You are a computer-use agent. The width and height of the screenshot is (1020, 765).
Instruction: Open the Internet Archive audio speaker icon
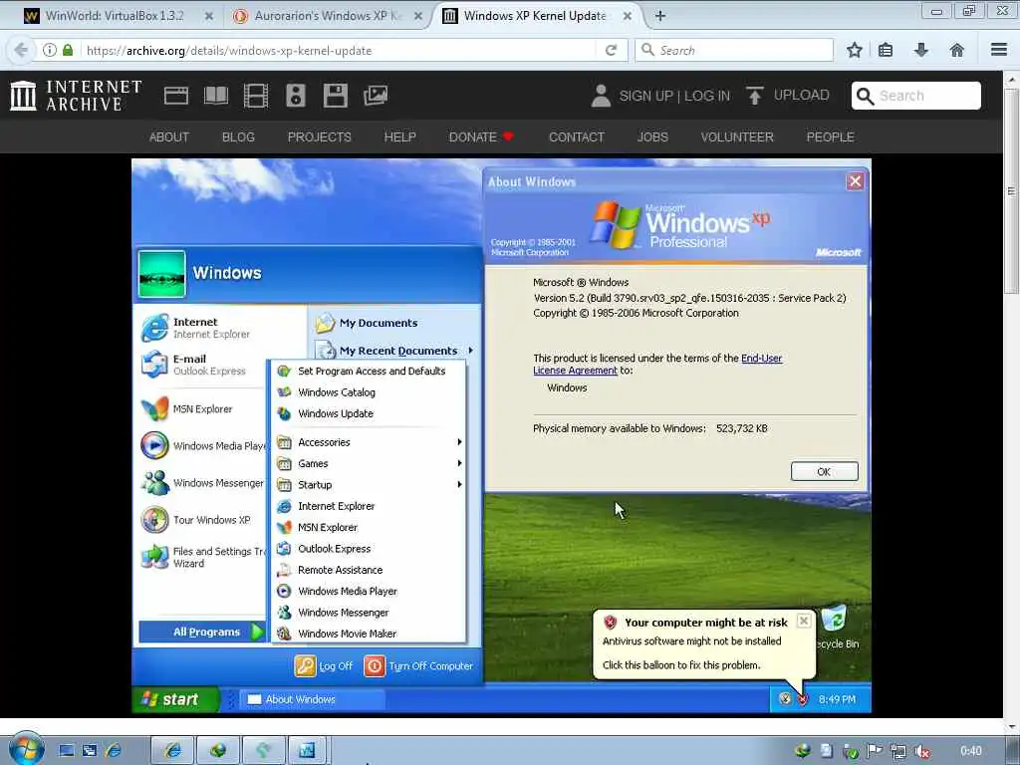click(295, 96)
